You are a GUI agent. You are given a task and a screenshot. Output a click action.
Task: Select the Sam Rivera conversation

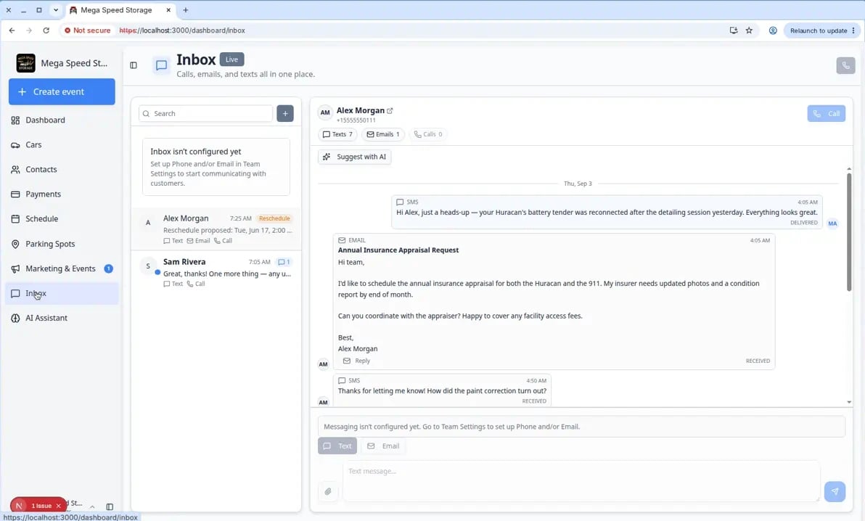(216, 273)
